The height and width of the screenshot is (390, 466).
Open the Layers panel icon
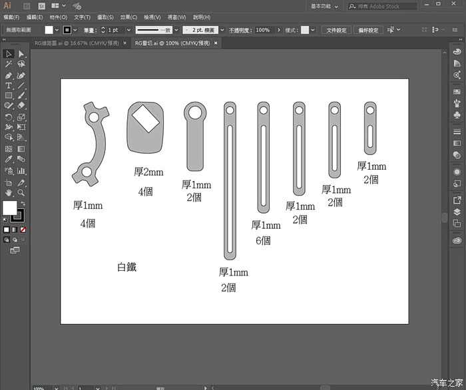pos(457,212)
